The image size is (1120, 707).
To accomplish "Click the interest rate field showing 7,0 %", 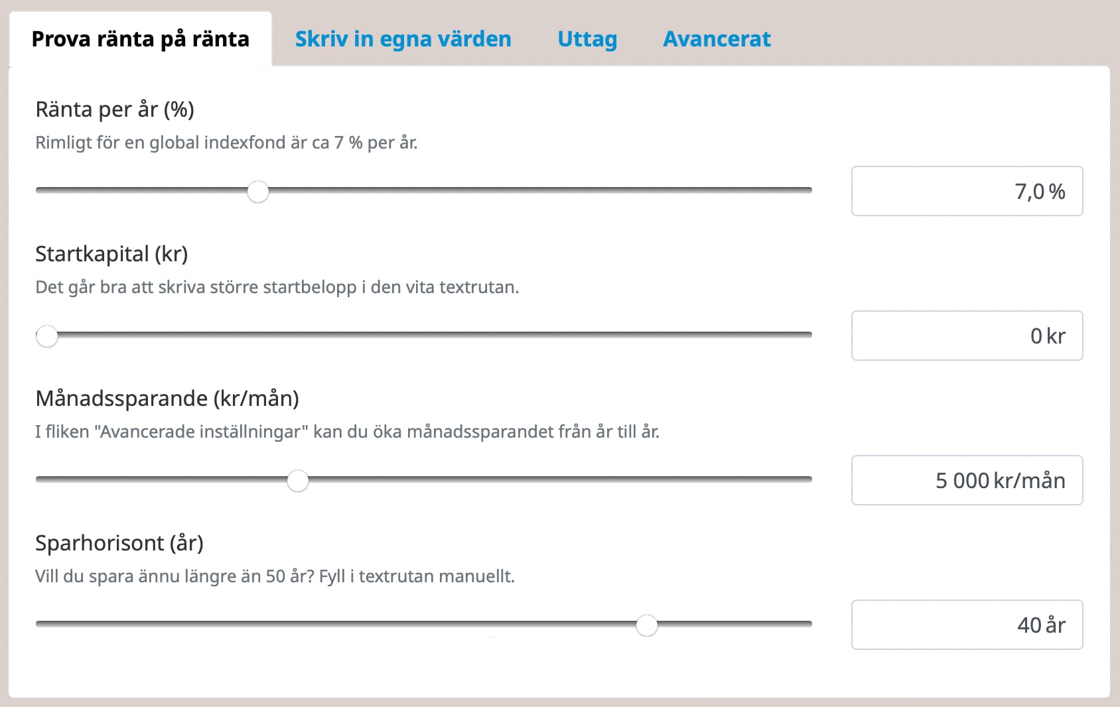I will click(x=967, y=192).
